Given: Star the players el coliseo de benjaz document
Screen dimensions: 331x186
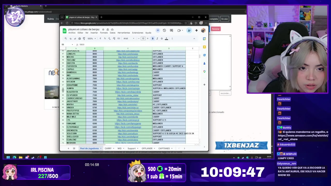Looking at the screenshot, I should point(103,29).
